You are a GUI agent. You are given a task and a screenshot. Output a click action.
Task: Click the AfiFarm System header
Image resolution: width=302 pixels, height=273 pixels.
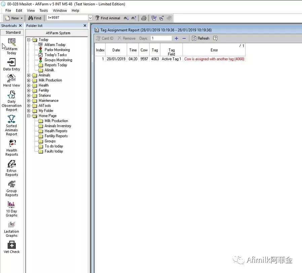[57, 33]
